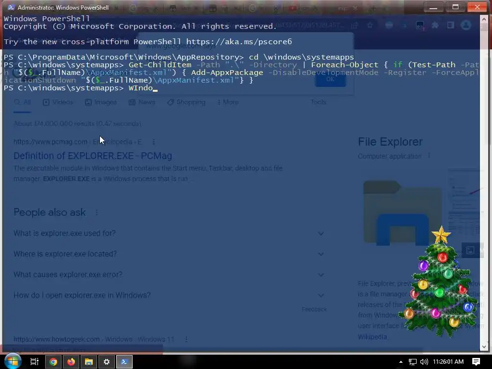Expand What is explorer.exe used for?
This screenshot has height=369, width=492.
point(169,233)
